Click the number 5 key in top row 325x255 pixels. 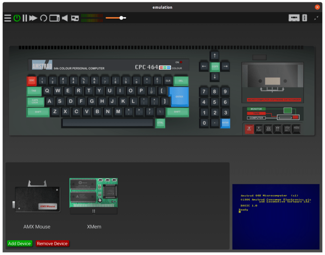[x=84, y=81]
